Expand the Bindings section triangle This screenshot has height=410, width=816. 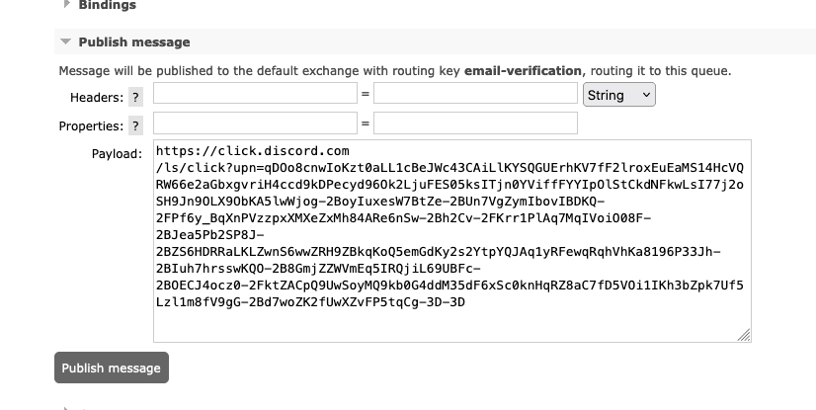tap(66, 4)
